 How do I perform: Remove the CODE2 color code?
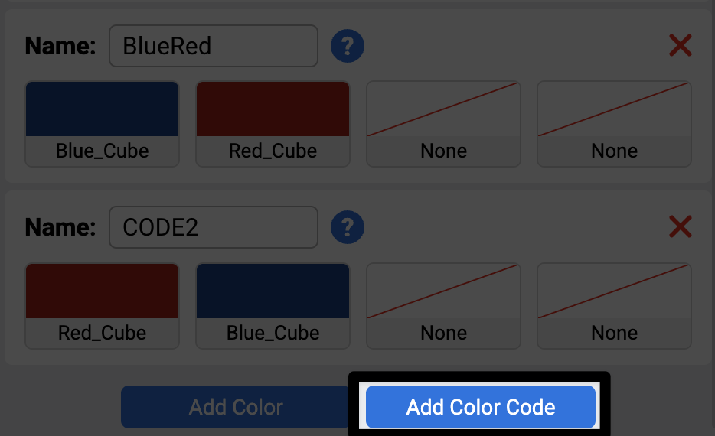tap(680, 227)
